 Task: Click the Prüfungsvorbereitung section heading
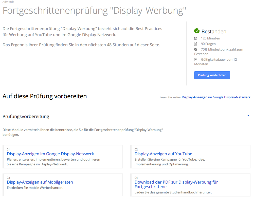(x=26, y=116)
